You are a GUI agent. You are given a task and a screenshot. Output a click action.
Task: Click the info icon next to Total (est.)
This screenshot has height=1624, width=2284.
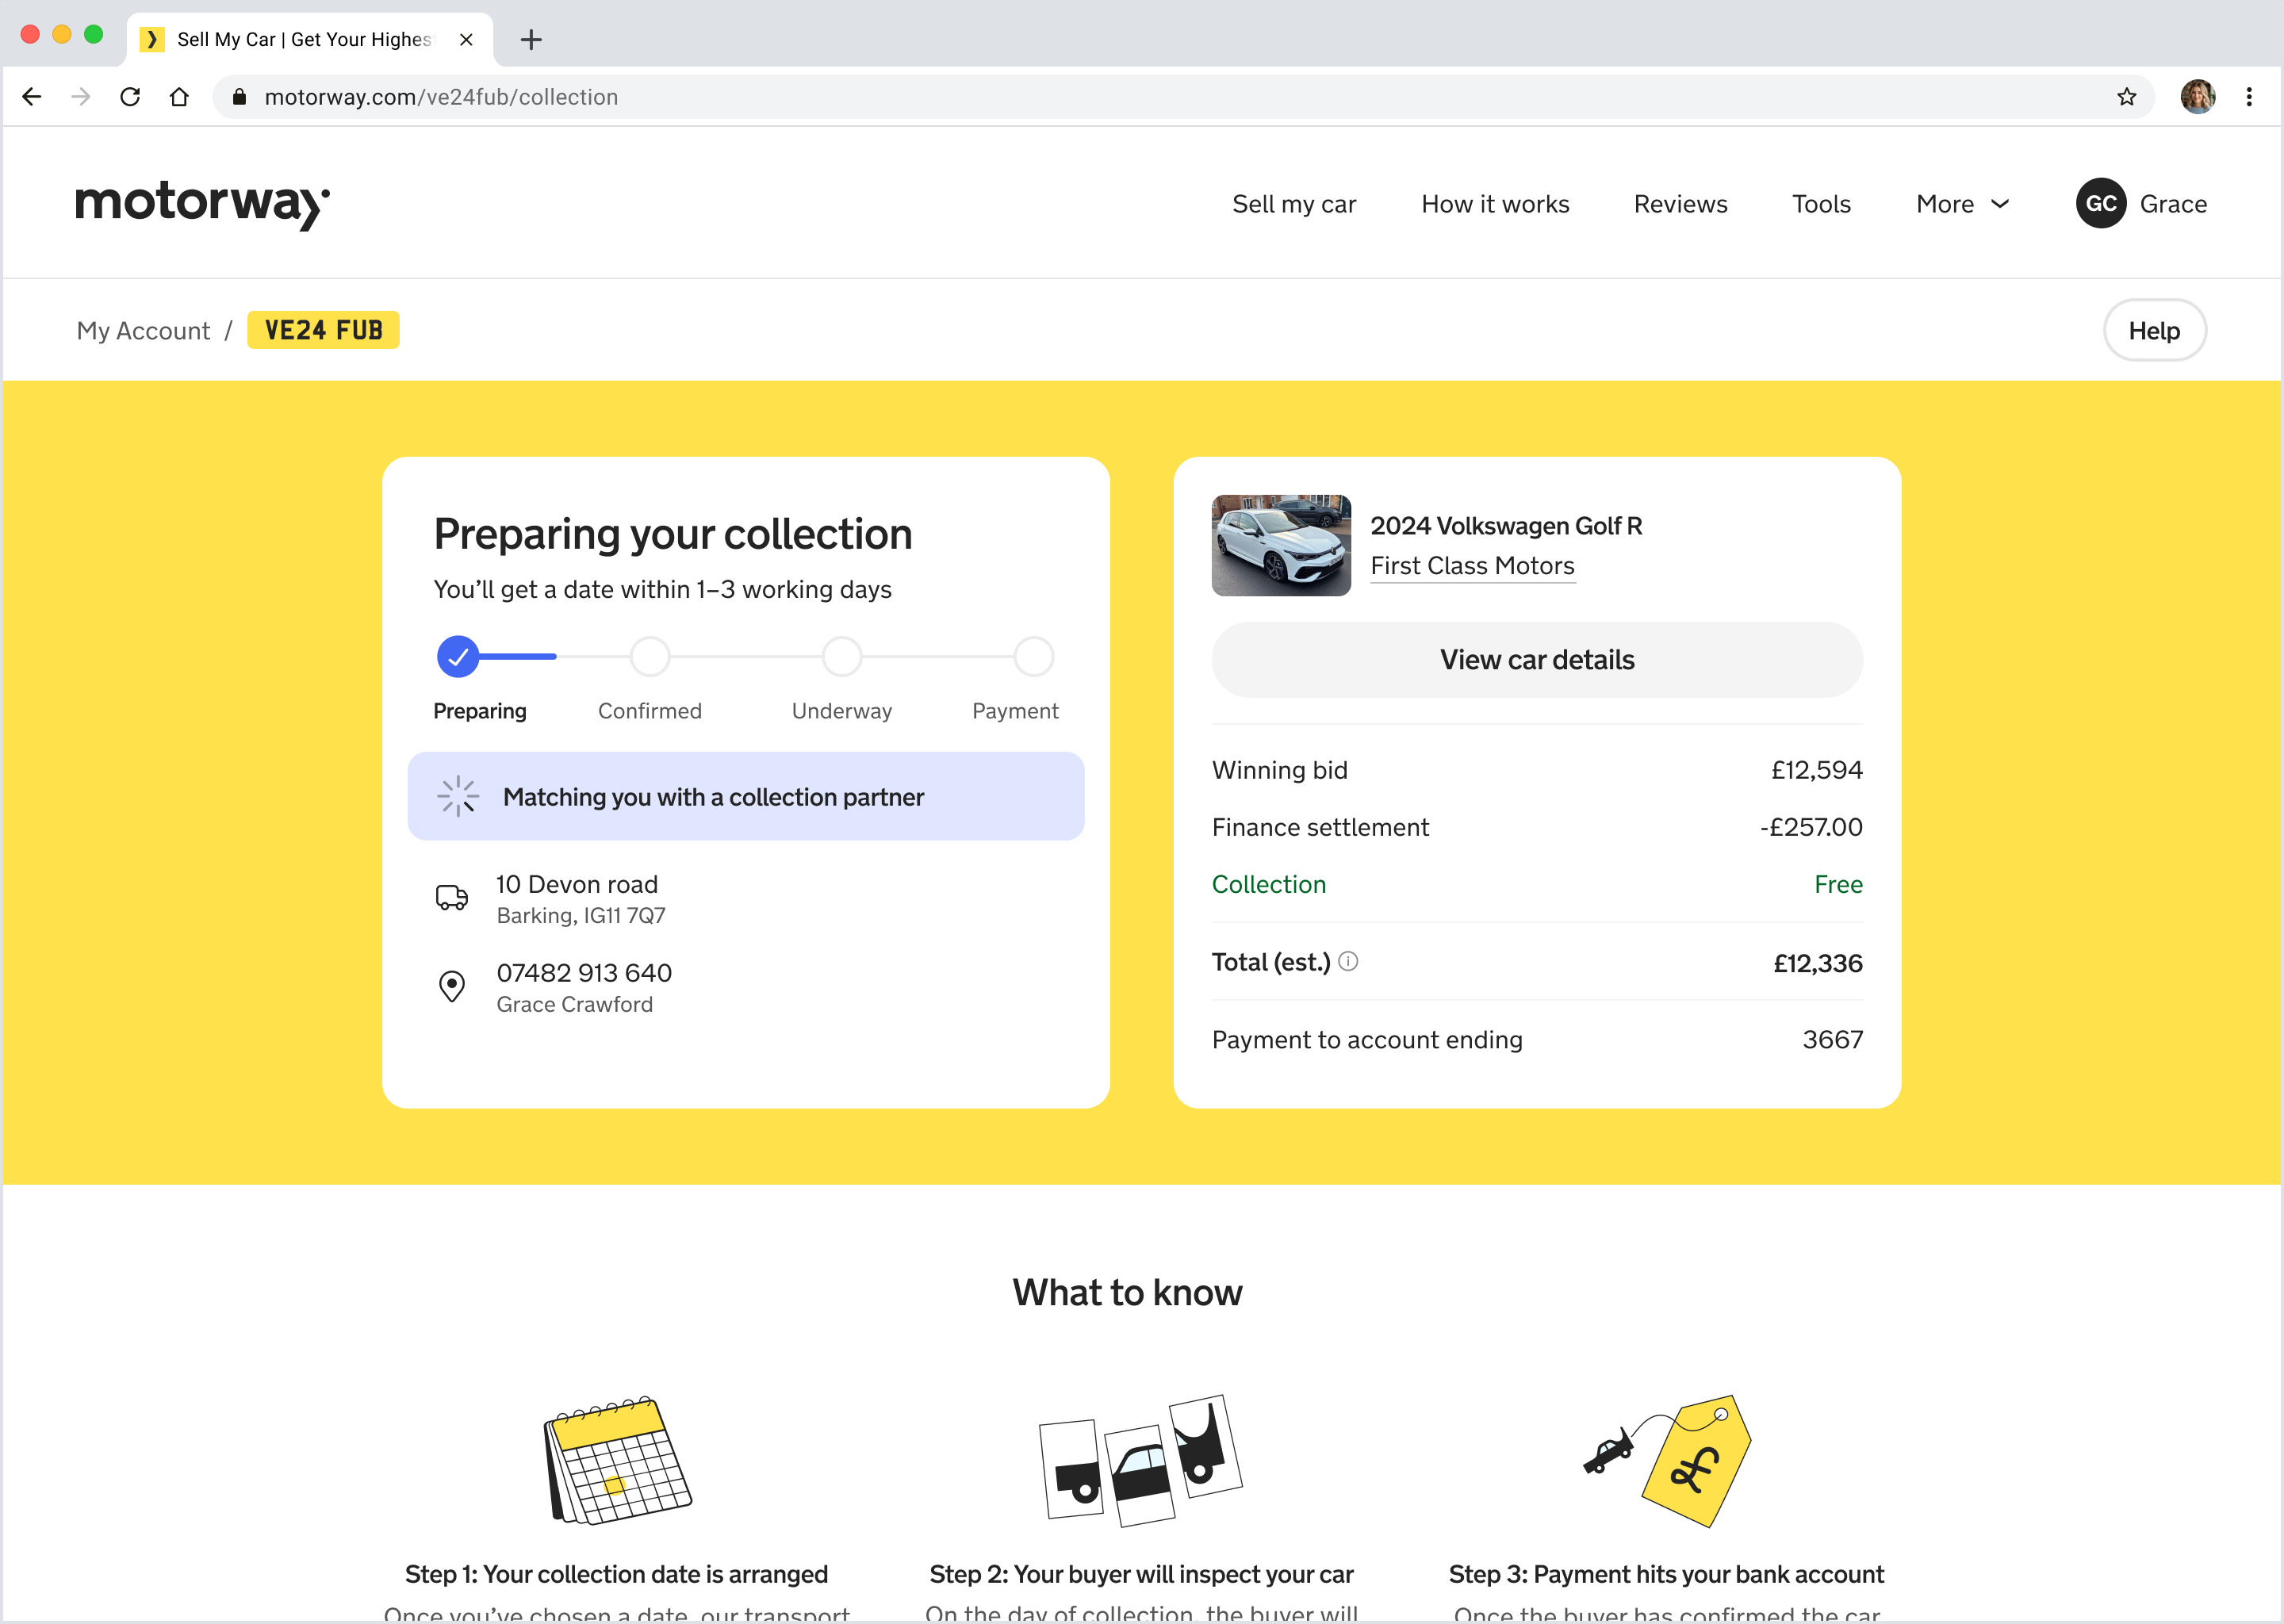pyautogui.click(x=1347, y=961)
